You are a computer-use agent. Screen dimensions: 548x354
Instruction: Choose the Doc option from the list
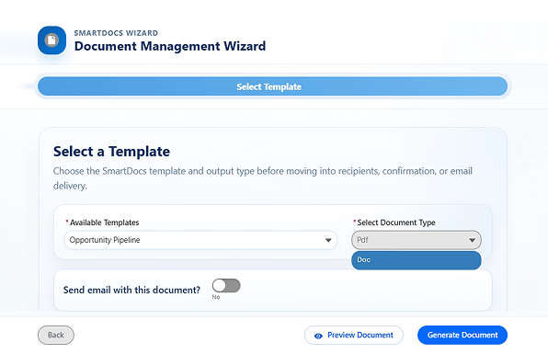click(417, 260)
